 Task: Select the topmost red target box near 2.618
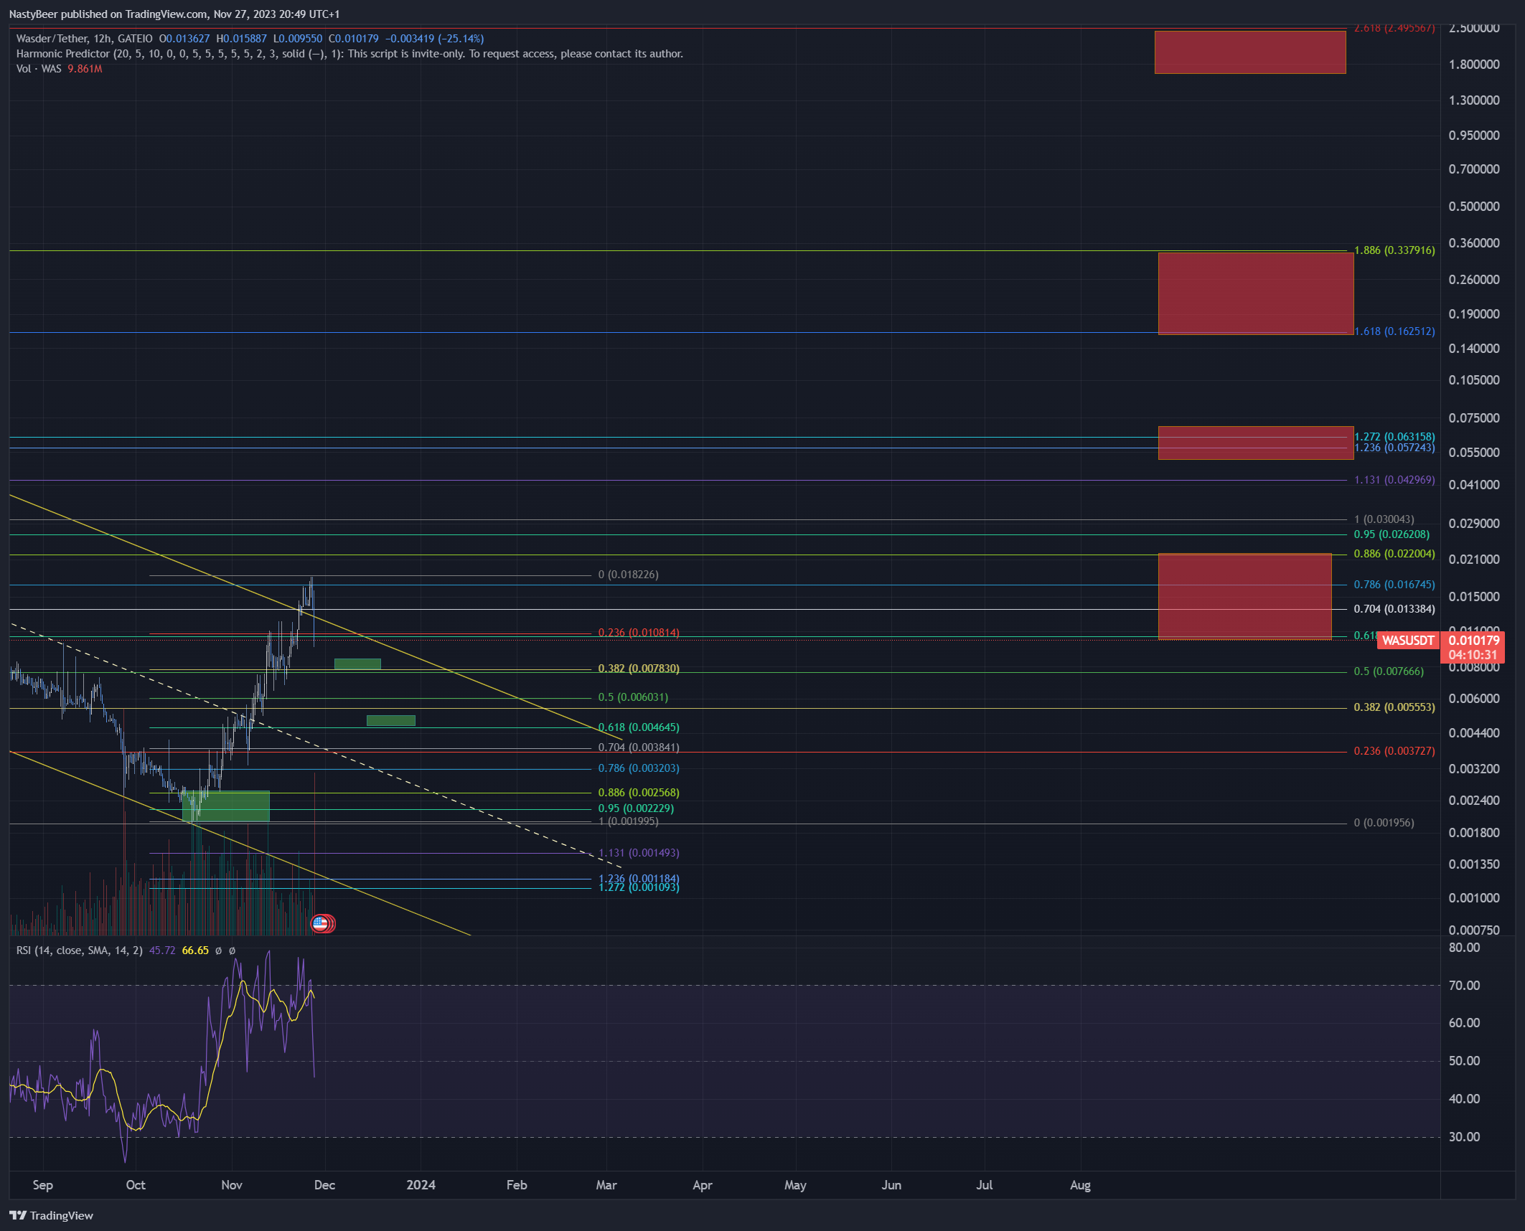coord(1250,52)
